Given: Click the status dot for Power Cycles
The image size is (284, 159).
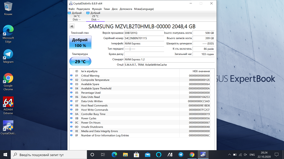Looking at the screenshot, I should click(71, 118).
